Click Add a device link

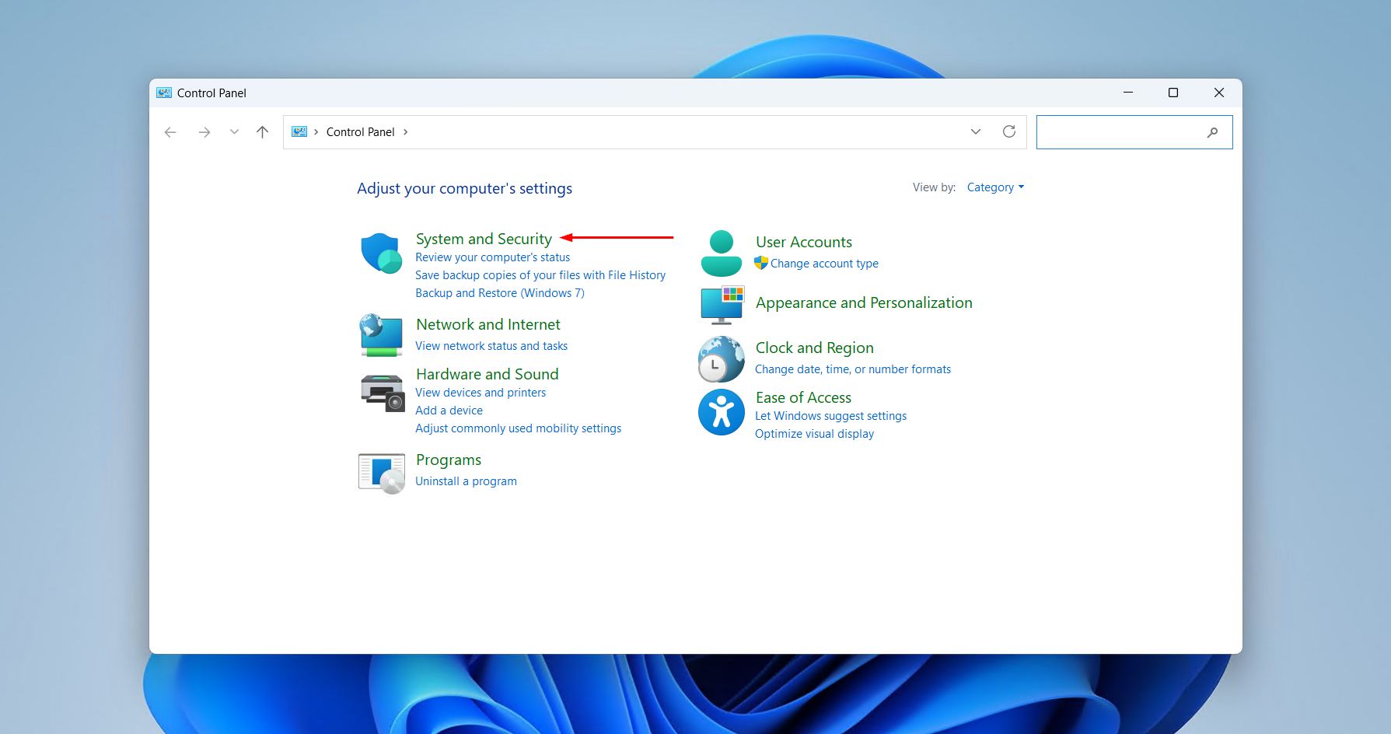pyautogui.click(x=449, y=411)
